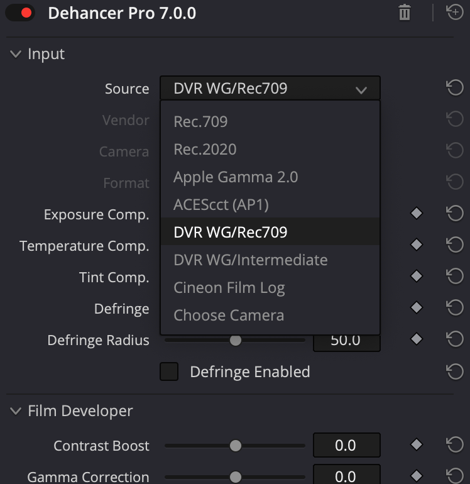Image resolution: width=470 pixels, height=484 pixels.
Task: Click the Contrast Boost value field
Action: [347, 445]
